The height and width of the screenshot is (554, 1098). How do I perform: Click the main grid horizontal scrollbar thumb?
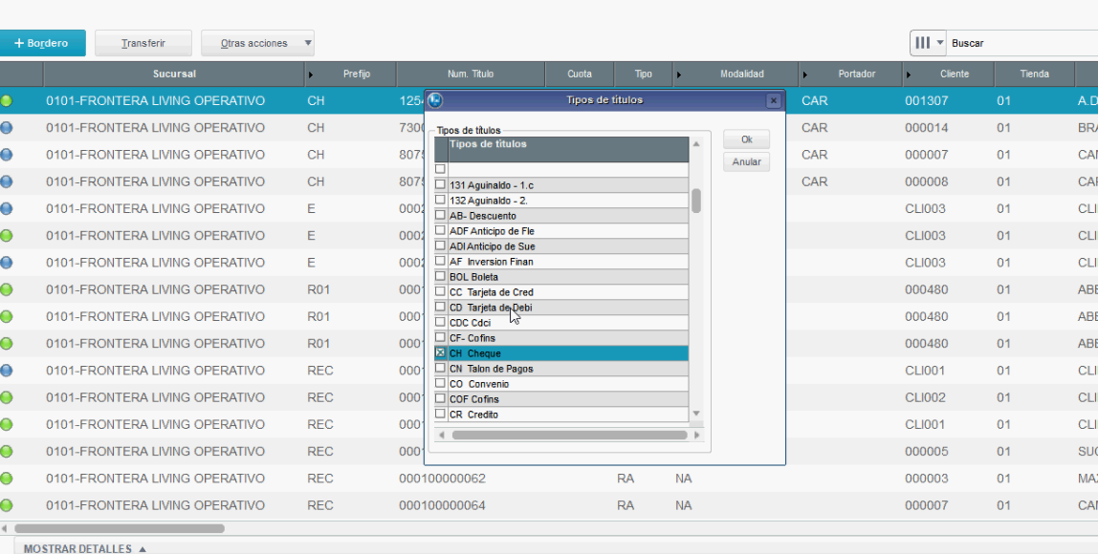119,529
